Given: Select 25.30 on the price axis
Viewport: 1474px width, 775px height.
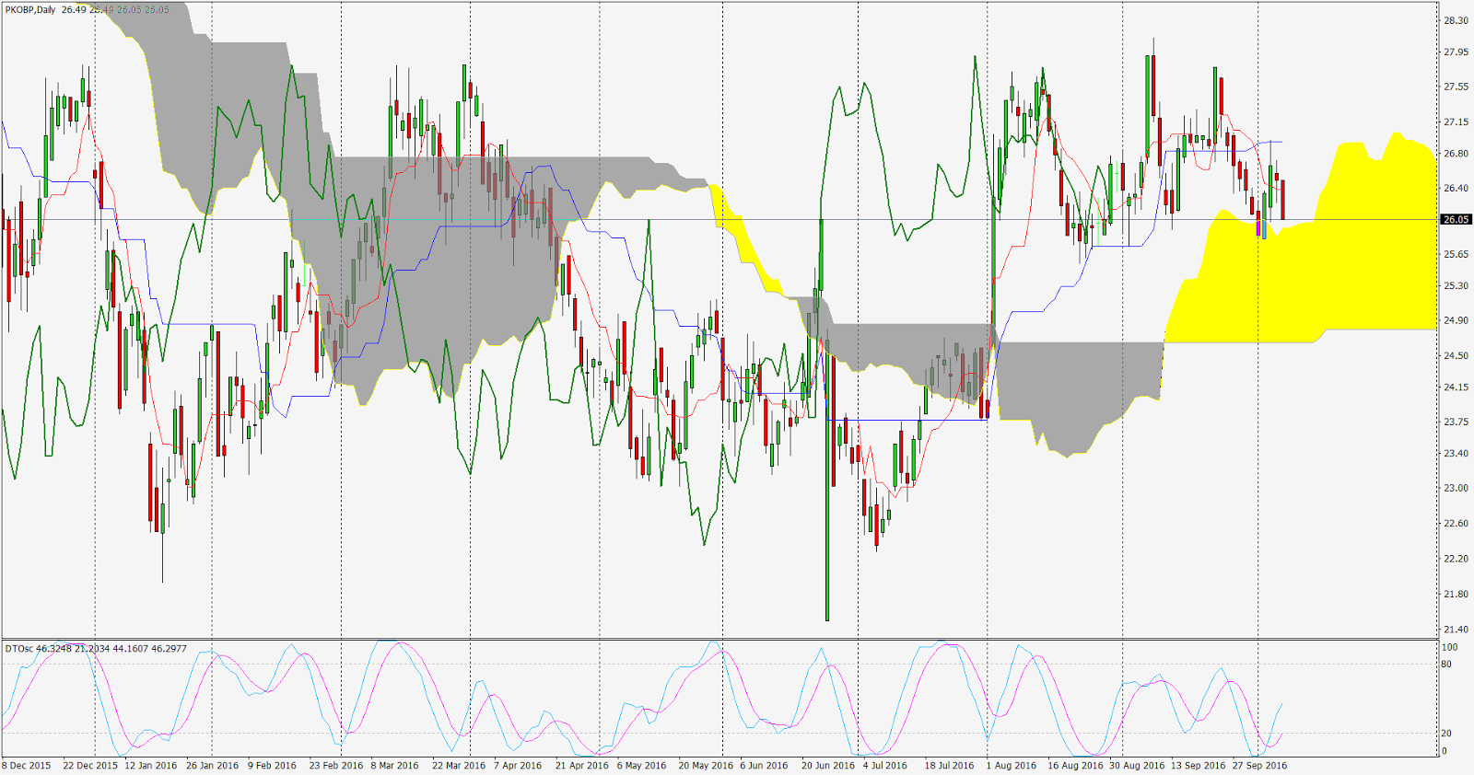Looking at the screenshot, I should tap(1456, 286).
